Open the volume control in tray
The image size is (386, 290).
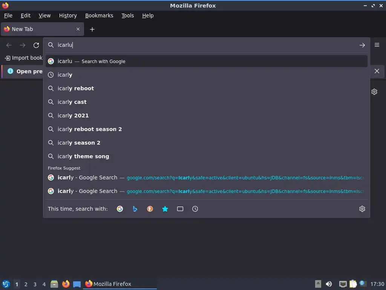click(329, 284)
